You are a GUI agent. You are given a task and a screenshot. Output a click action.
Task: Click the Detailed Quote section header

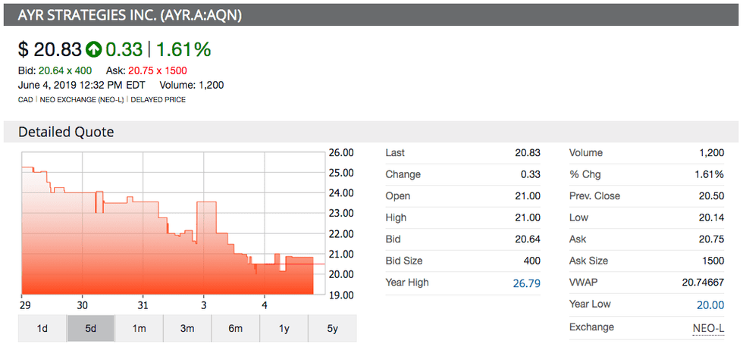tap(67, 132)
